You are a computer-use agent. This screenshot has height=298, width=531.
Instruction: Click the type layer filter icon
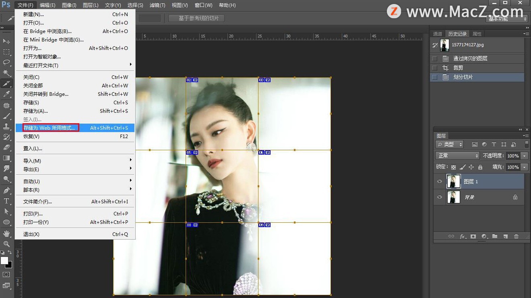tap(494, 144)
